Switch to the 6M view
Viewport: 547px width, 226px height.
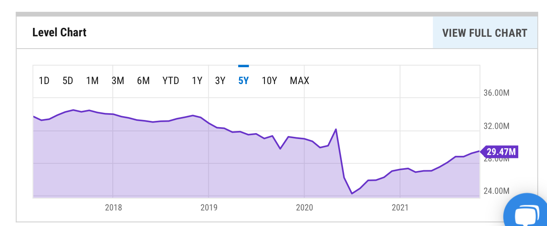click(x=143, y=81)
